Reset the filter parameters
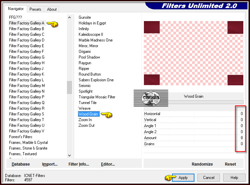The width and height of the screenshot is (250, 185). [230, 164]
